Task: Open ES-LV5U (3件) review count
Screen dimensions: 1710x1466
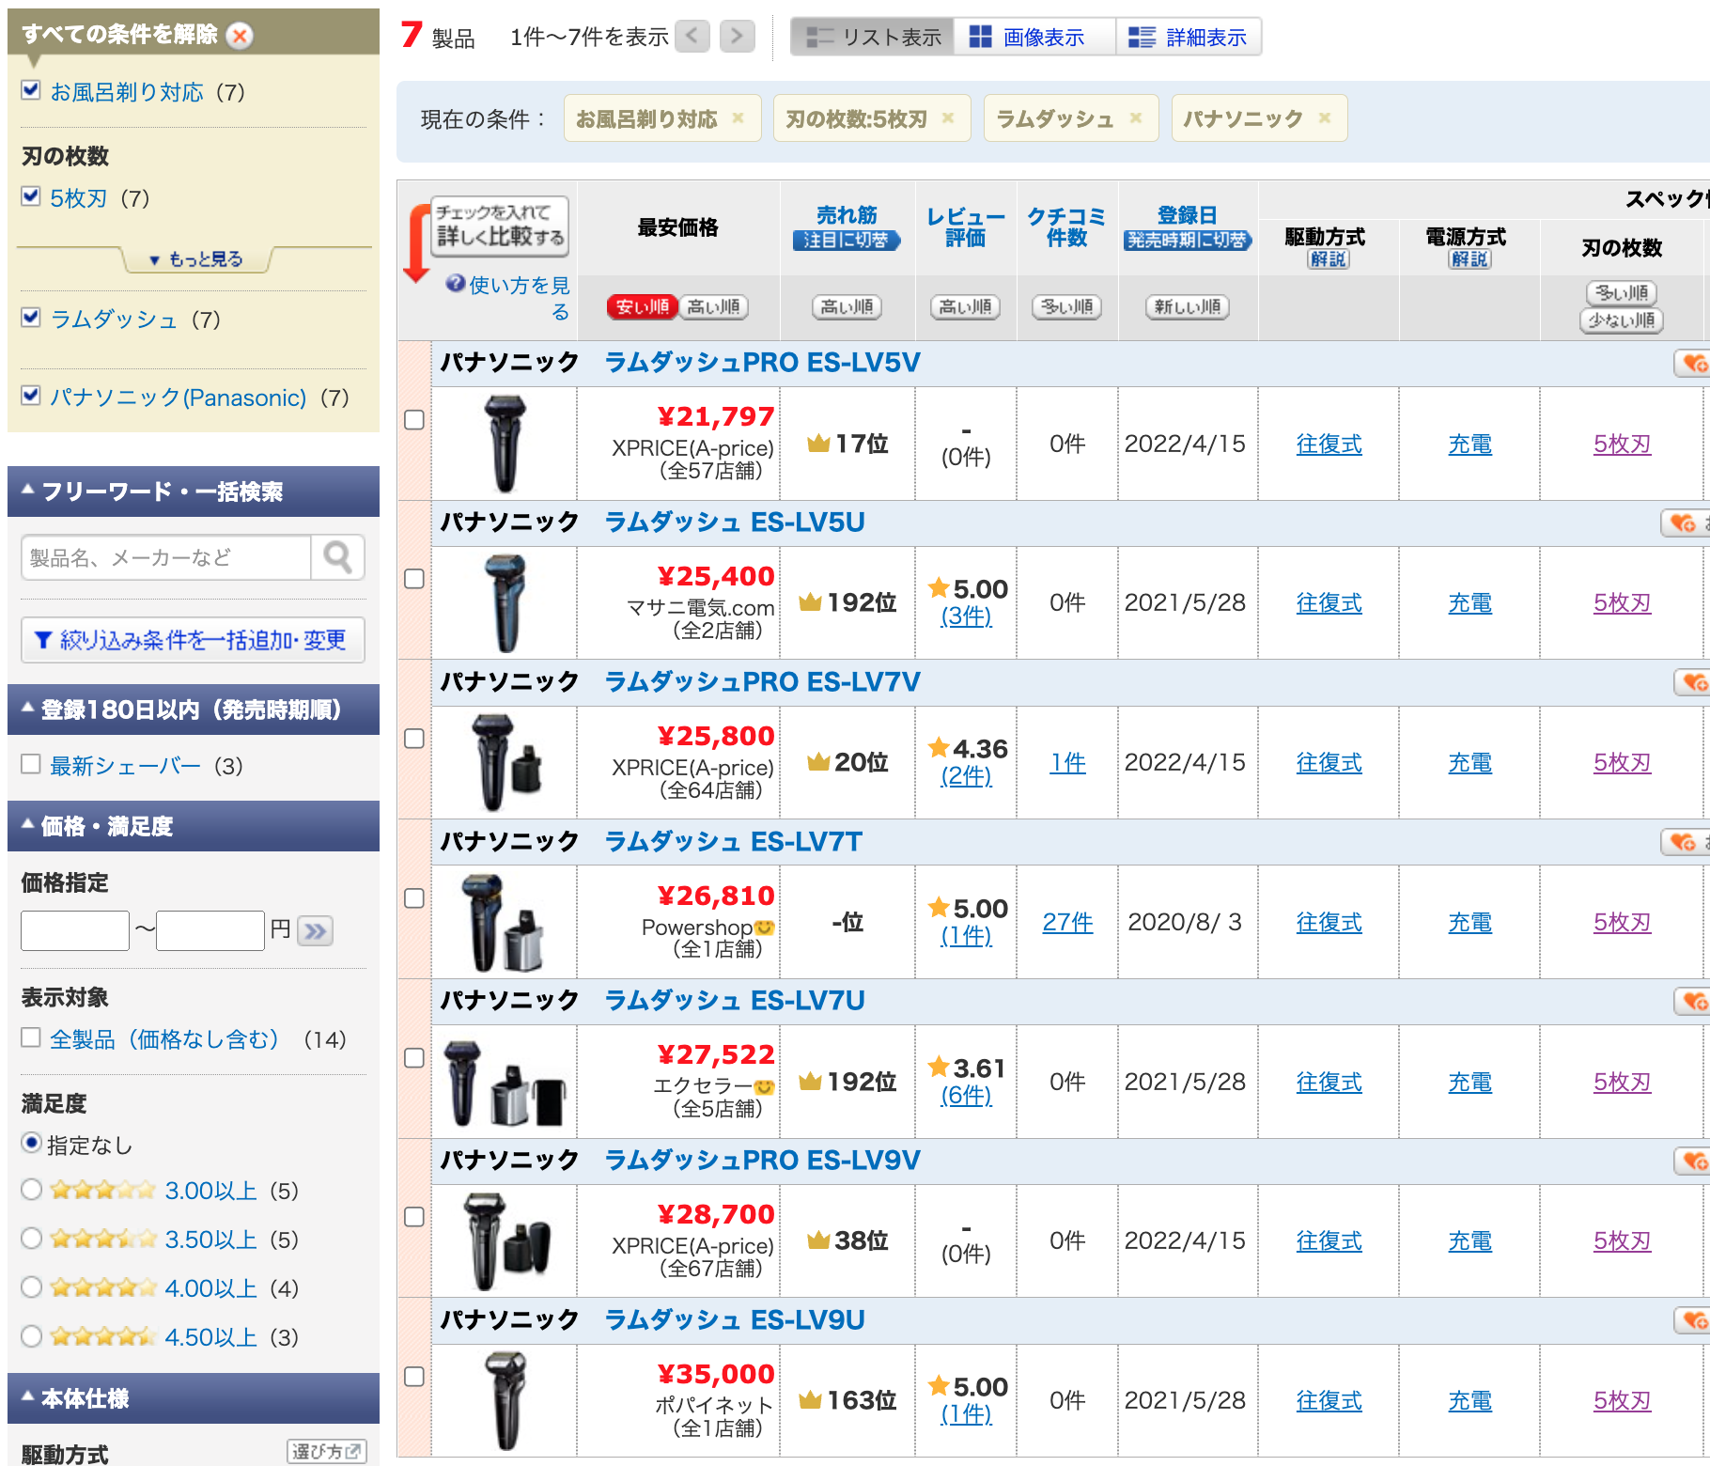Action: [966, 616]
